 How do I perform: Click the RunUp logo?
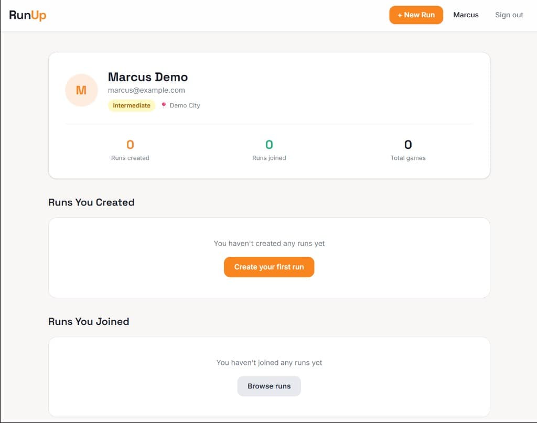click(27, 15)
